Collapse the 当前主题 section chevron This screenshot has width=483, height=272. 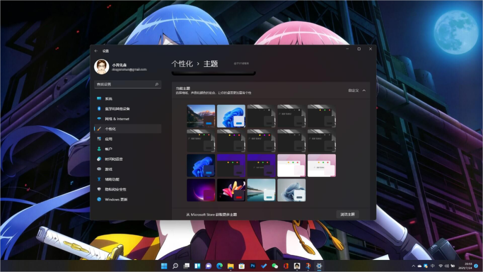pyautogui.click(x=364, y=90)
